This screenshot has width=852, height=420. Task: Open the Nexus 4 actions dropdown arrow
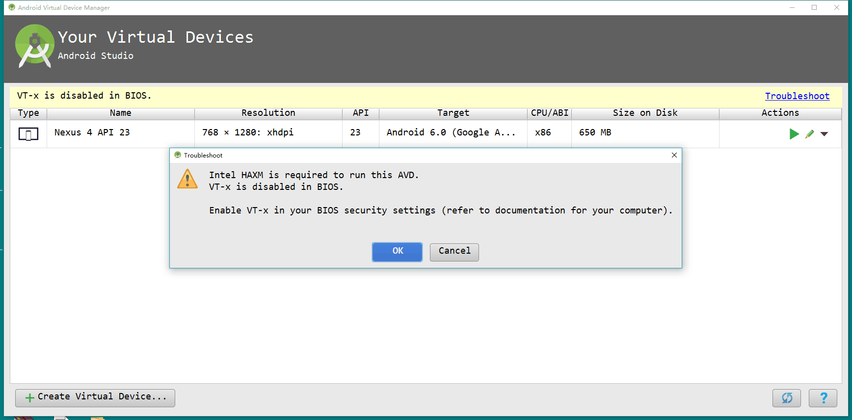(825, 134)
